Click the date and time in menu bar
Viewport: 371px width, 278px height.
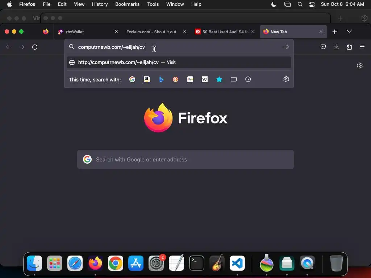click(342, 4)
